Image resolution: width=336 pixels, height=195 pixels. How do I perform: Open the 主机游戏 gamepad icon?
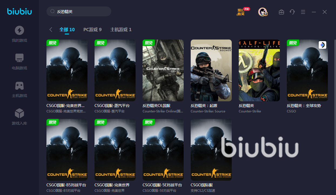coord(19,86)
